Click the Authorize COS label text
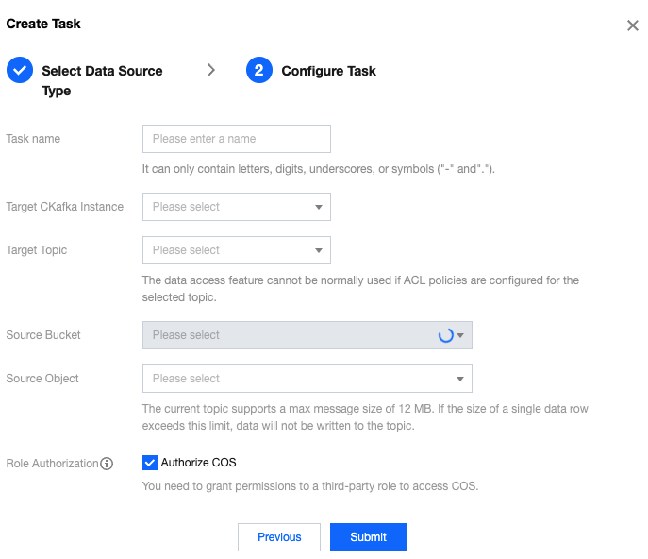648x559 pixels. pyautogui.click(x=199, y=463)
